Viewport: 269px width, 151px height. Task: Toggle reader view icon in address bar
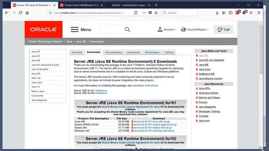[136, 13]
